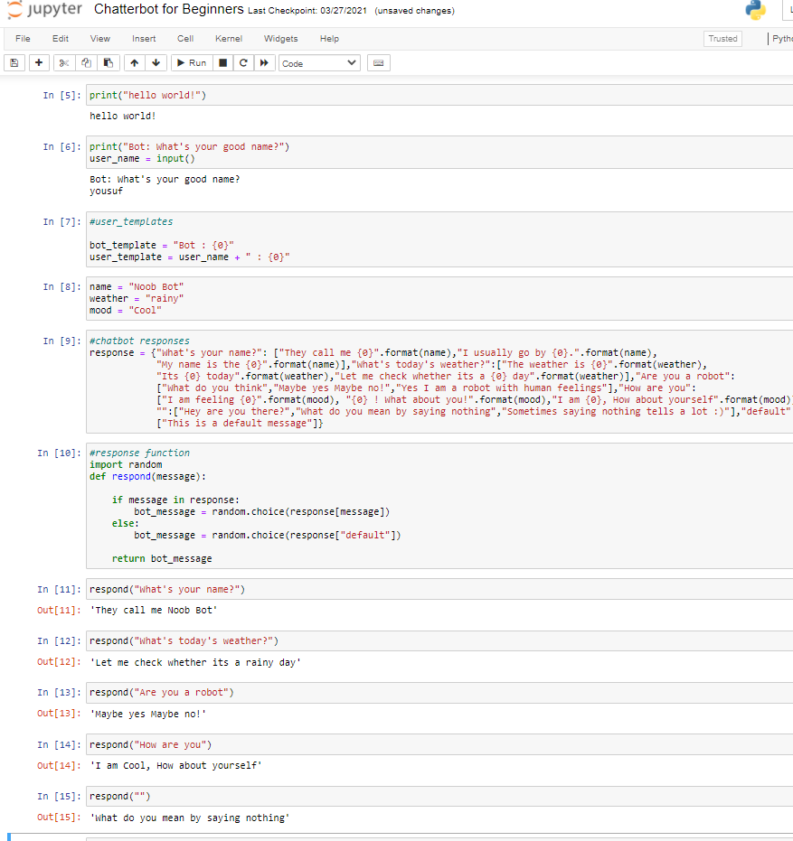
Task: Save and checkpoint the notebook
Action: [x=14, y=63]
